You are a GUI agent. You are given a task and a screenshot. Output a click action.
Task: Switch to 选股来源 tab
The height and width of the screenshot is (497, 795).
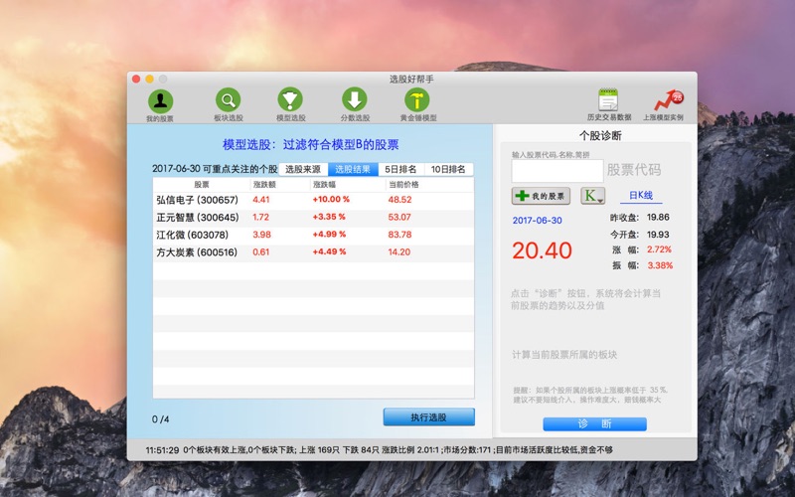point(303,169)
